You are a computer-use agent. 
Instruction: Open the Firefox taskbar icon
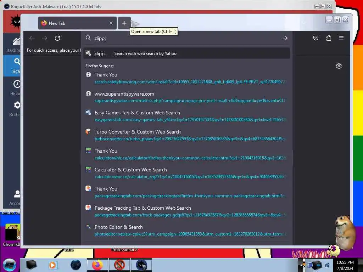click(x=97, y=265)
